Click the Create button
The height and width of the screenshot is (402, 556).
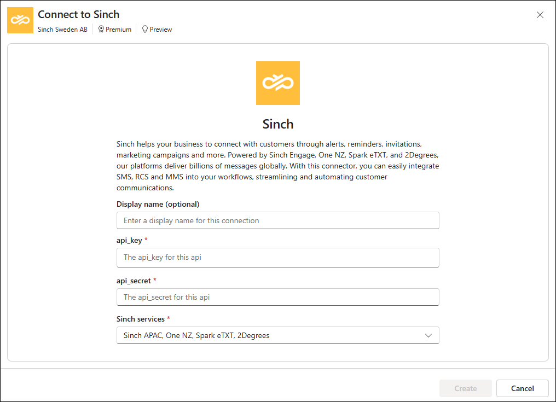465,388
